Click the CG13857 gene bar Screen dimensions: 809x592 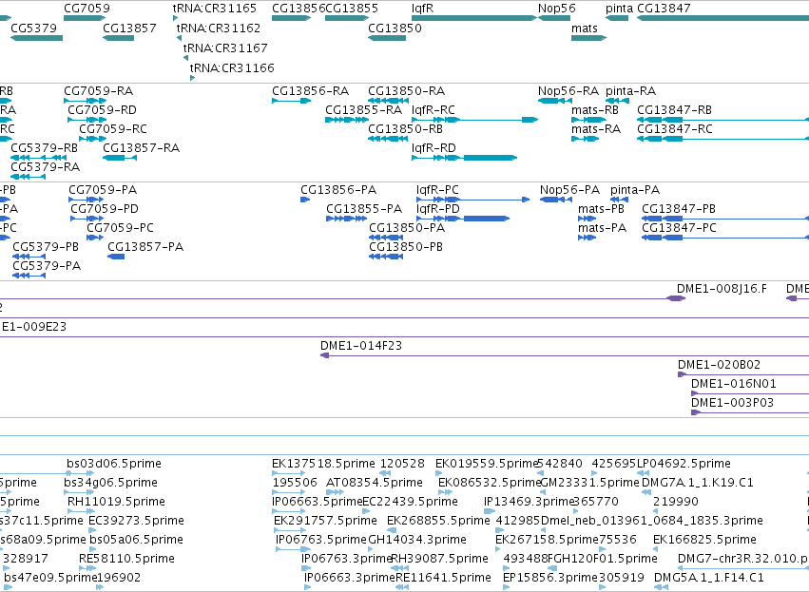(x=118, y=38)
